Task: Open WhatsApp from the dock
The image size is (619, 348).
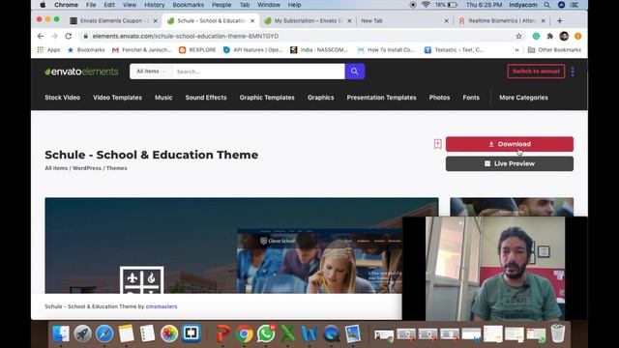Action: pos(266,333)
